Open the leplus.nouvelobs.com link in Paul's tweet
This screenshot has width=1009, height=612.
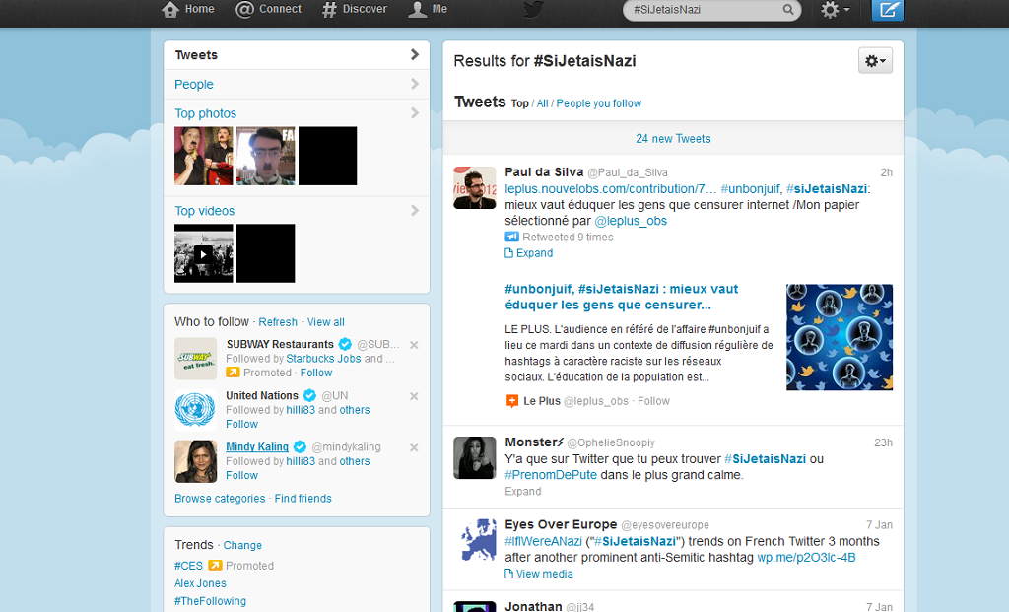pyautogui.click(x=610, y=189)
